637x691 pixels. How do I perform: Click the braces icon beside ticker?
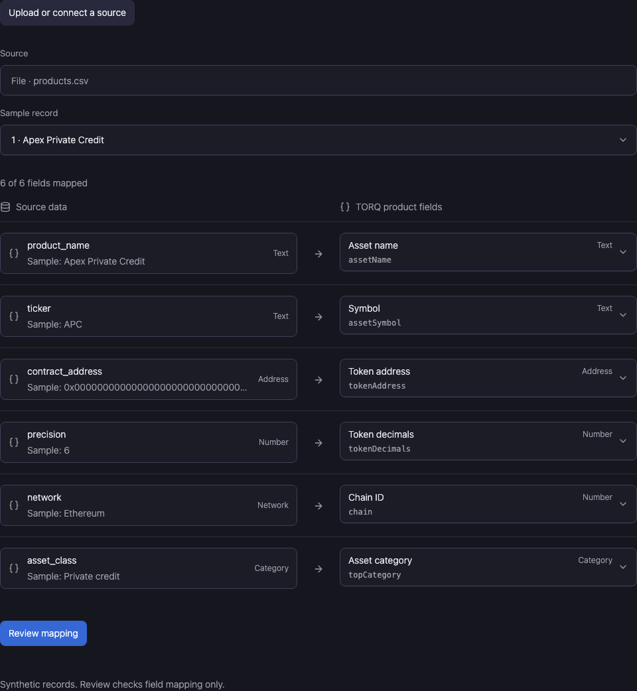[14, 316]
